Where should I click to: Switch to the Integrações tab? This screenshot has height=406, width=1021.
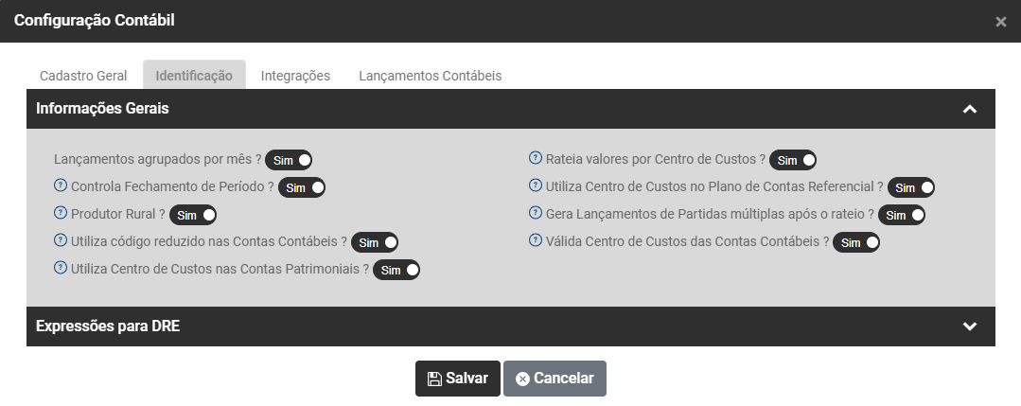[295, 76]
